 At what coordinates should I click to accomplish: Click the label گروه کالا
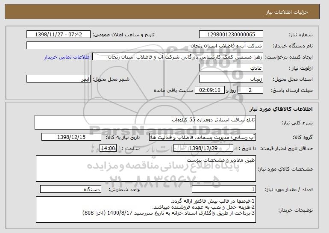pos(303,137)
